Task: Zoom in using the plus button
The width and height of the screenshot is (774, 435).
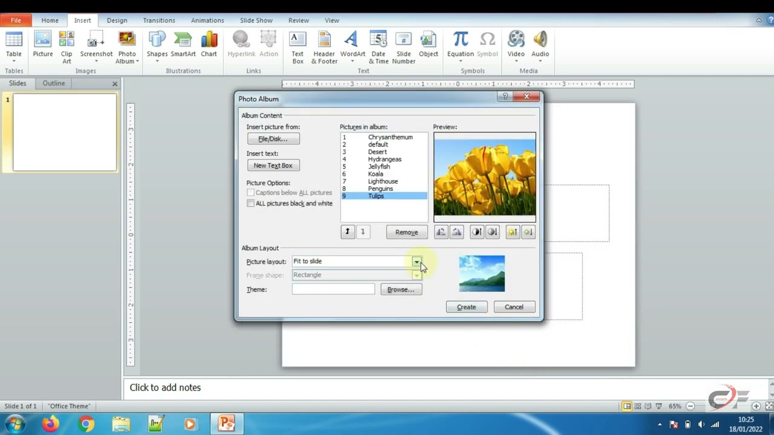Action: tap(756, 406)
